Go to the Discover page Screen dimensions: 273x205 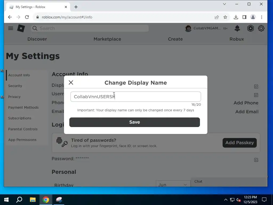click(37, 39)
